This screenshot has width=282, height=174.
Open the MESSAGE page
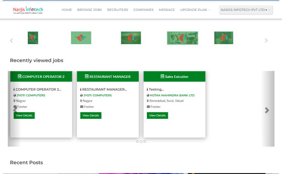(167, 10)
